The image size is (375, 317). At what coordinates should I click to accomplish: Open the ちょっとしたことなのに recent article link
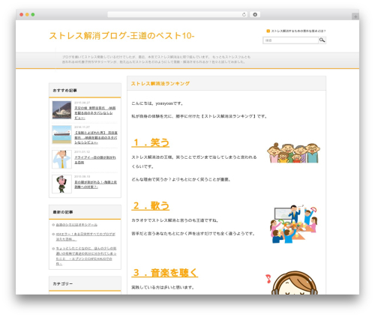86,256
